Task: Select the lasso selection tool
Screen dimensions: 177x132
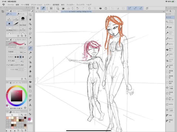Action: point(30,33)
